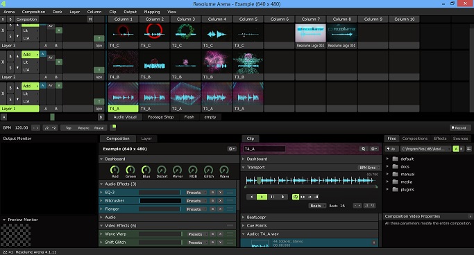Click the Resync BPM button

83,128
